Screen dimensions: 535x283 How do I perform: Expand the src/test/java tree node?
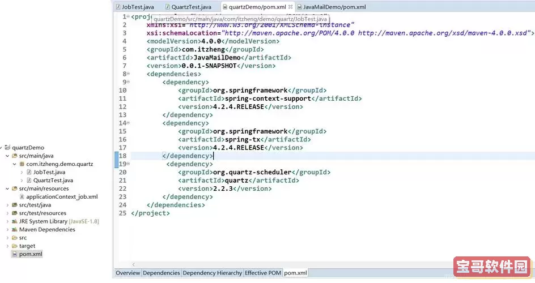(x=7, y=205)
